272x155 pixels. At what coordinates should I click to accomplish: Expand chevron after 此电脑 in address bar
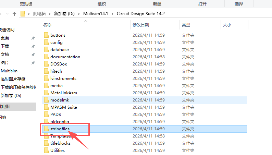pos(50,14)
